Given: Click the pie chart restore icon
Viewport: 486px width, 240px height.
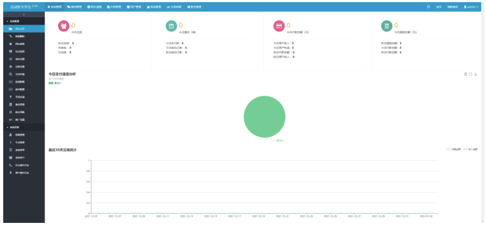Looking at the screenshot, I should pyautogui.click(x=470, y=74).
